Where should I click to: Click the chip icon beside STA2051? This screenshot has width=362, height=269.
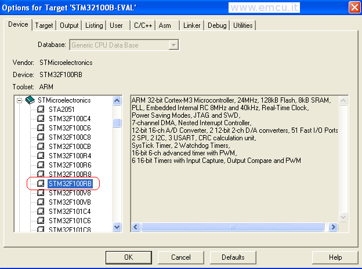(x=41, y=109)
